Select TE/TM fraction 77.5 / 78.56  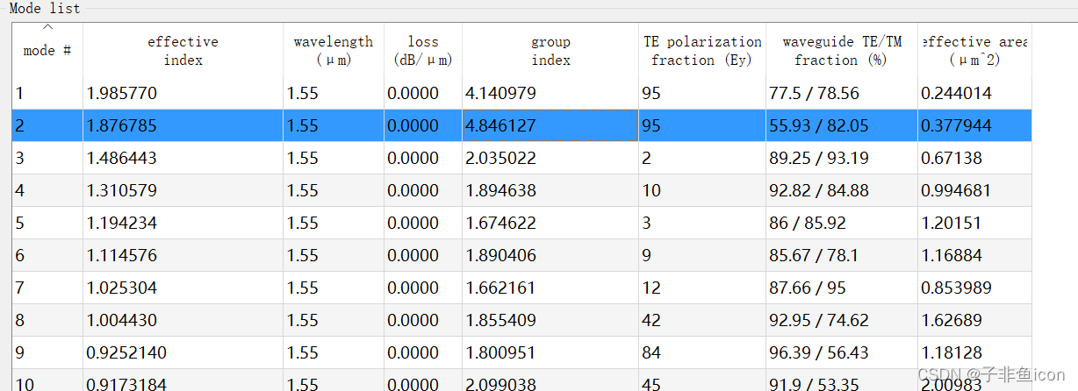tap(842, 93)
